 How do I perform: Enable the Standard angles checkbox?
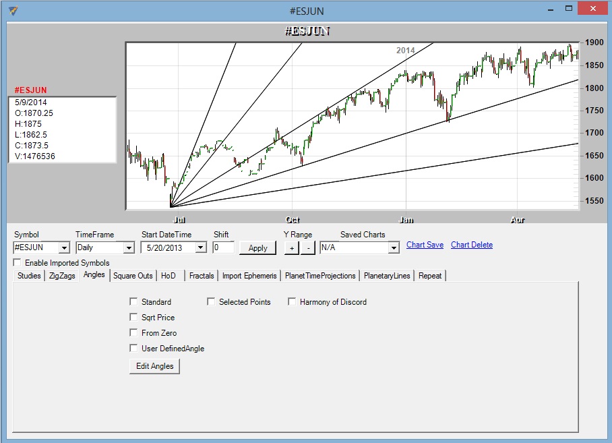(133, 301)
